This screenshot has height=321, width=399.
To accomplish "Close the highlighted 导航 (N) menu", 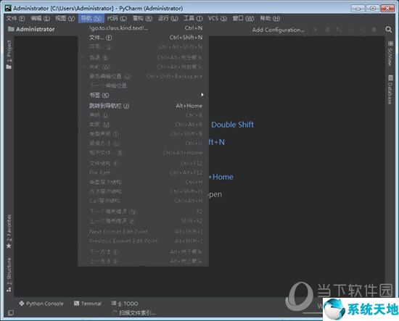I will 91,18.
